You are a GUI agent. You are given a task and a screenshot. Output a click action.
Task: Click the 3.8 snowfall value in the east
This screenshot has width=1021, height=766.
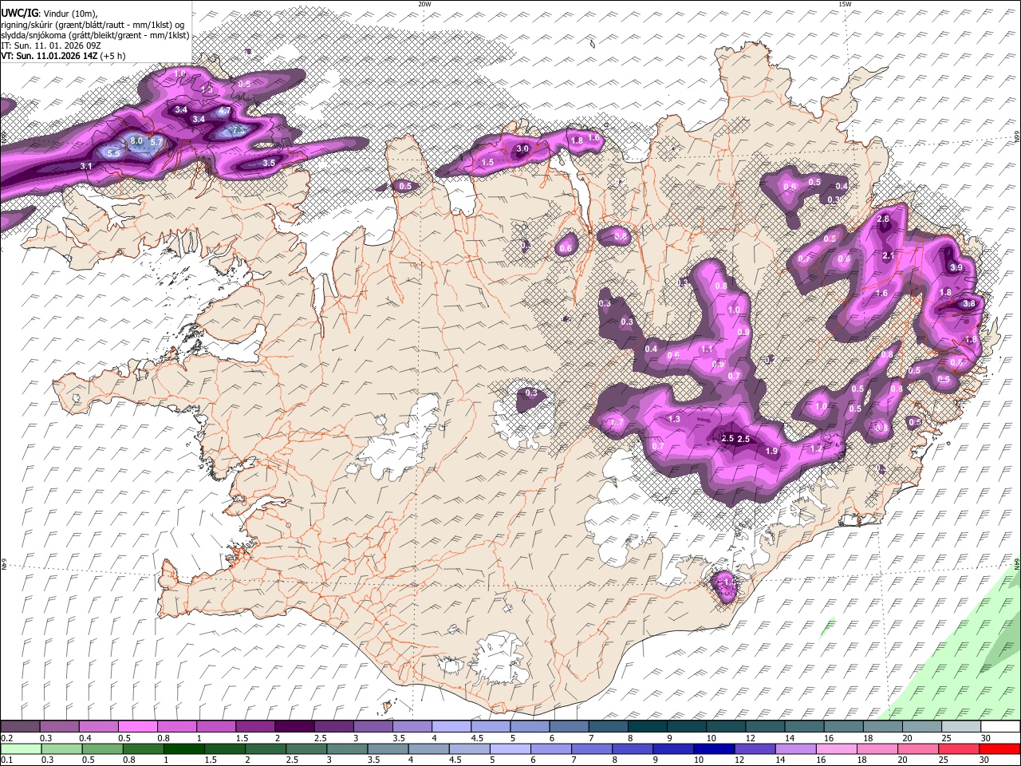pyautogui.click(x=969, y=303)
